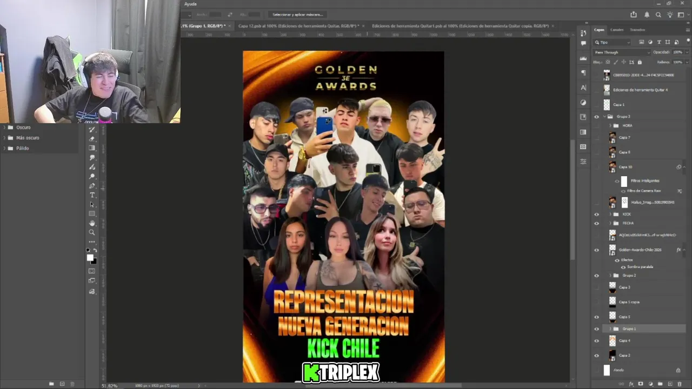This screenshot has width=692, height=389.
Task: Switch to the Capa 12.psb document tab
Action: pyautogui.click(x=298, y=26)
